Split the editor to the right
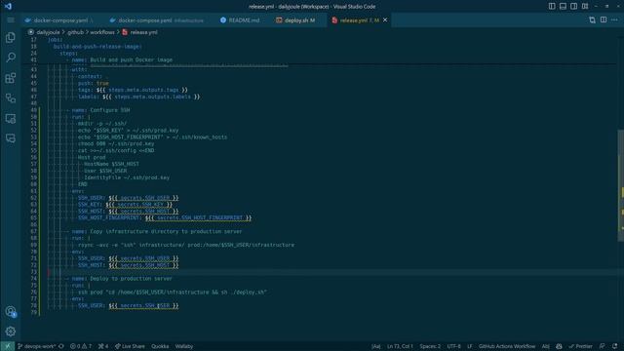Viewport: 624px width, 351px height. click(x=604, y=19)
